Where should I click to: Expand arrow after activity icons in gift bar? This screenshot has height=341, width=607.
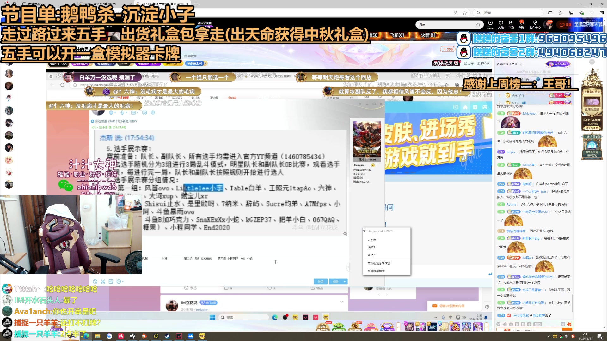coord(398,326)
